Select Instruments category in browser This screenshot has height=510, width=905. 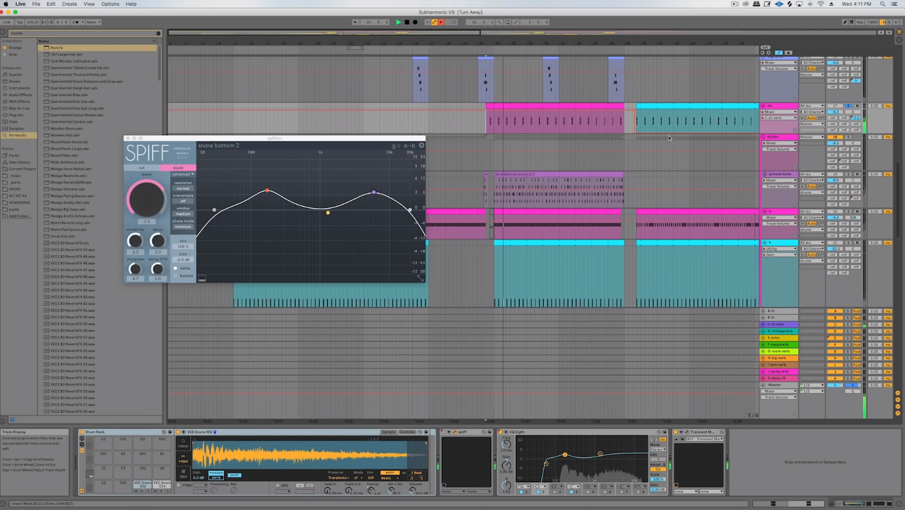19,88
